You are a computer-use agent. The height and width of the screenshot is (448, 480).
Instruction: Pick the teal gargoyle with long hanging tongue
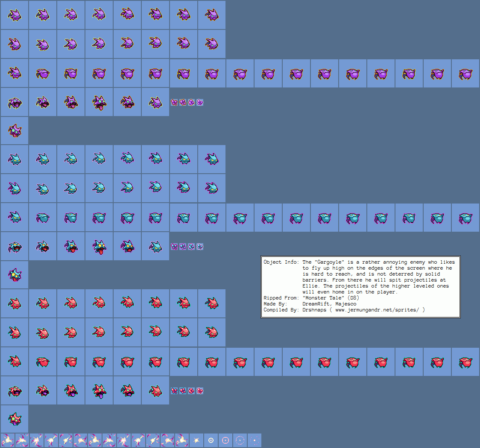point(99,247)
